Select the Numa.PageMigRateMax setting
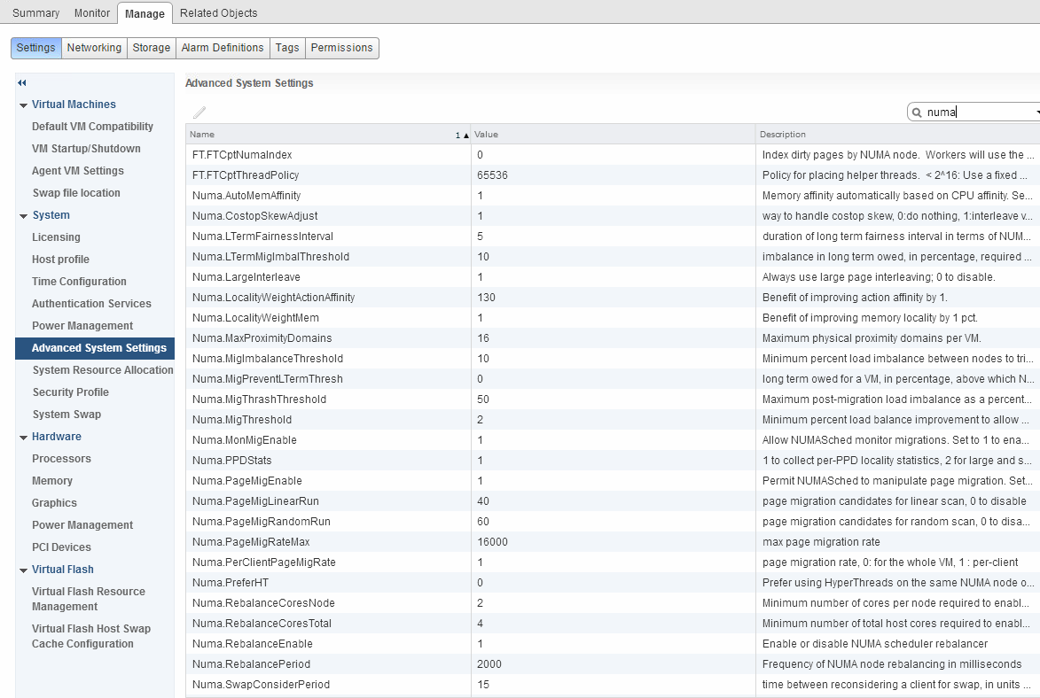This screenshot has width=1040, height=698. (613, 542)
